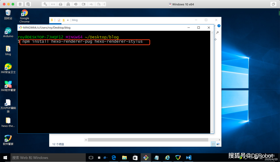
Task: Launch 360软件管家 desktop shortcut
Action: coord(8,86)
